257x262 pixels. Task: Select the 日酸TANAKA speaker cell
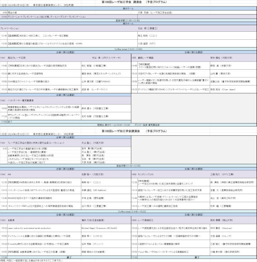106,81
